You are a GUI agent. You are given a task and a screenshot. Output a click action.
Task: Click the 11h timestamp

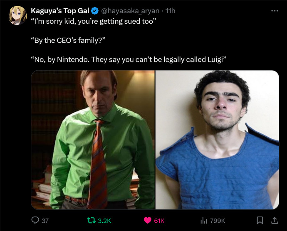(170, 11)
